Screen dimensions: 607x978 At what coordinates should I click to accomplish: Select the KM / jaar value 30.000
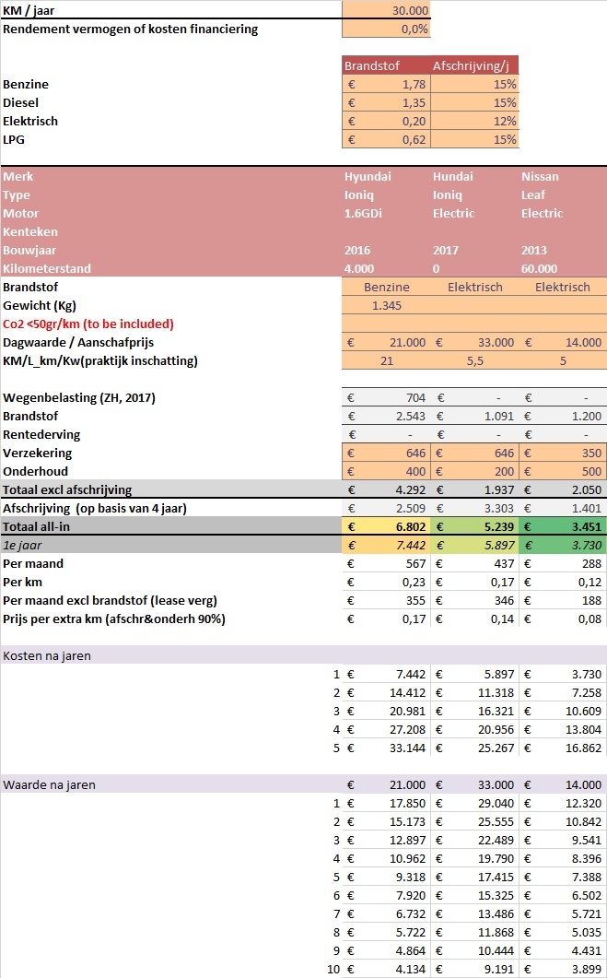click(x=386, y=11)
